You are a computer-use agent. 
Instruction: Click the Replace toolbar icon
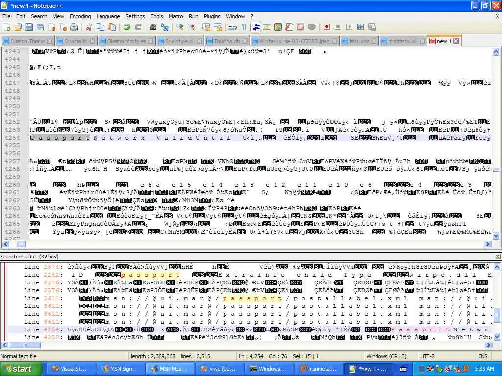point(165,27)
